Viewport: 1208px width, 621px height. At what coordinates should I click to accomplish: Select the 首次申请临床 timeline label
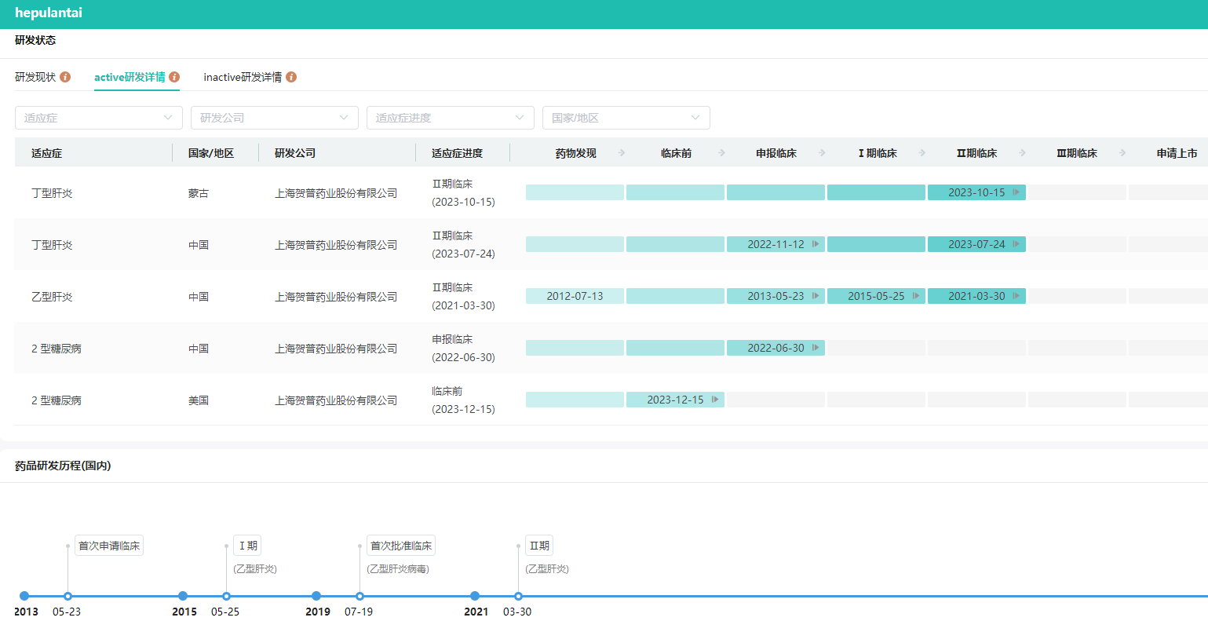pos(109,546)
